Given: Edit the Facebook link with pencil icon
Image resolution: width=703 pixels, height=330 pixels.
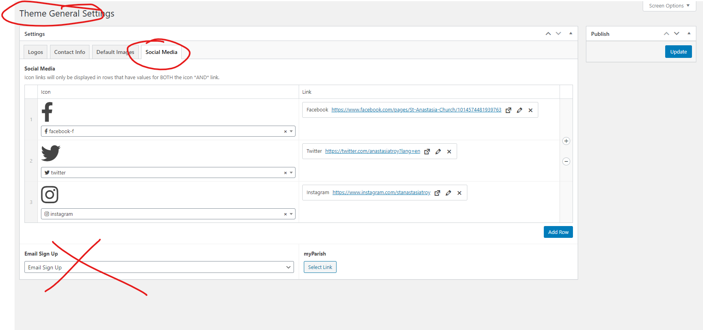Looking at the screenshot, I should 519,110.
